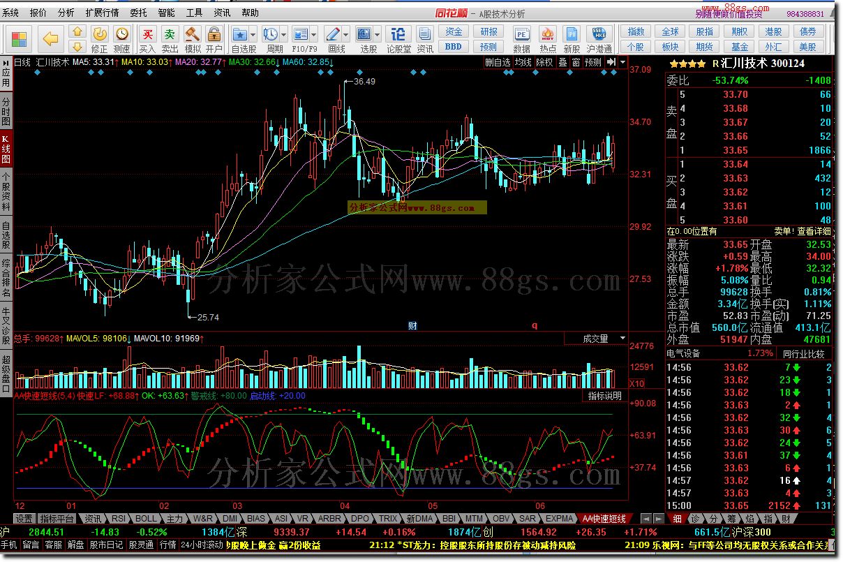Open the 论股堂 forum icon
This screenshot has height=562, width=843.
(398, 39)
